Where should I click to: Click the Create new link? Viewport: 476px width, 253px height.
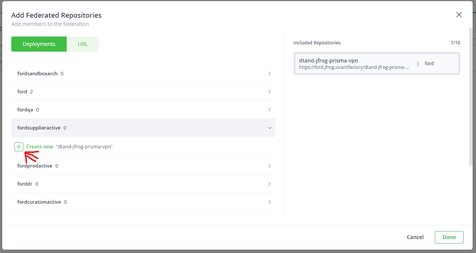coord(40,147)
